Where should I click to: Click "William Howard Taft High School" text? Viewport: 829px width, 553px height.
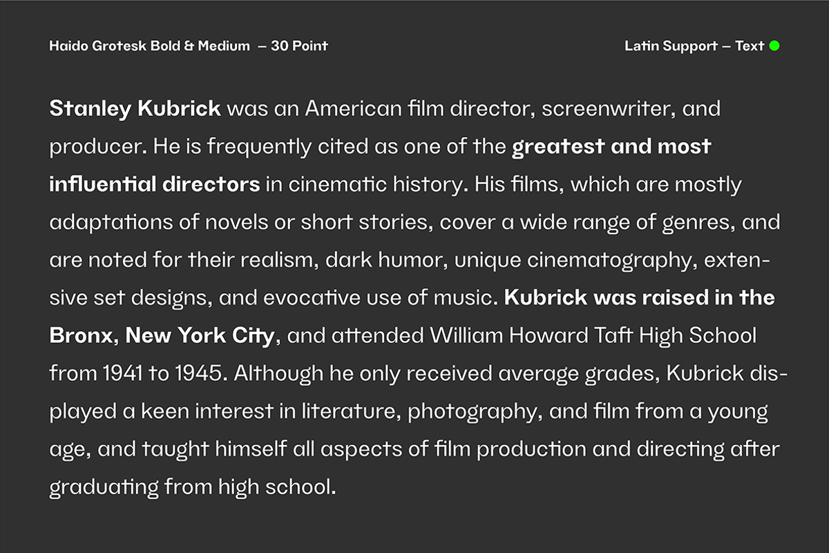pyautogui.click(x=593, y=337)
